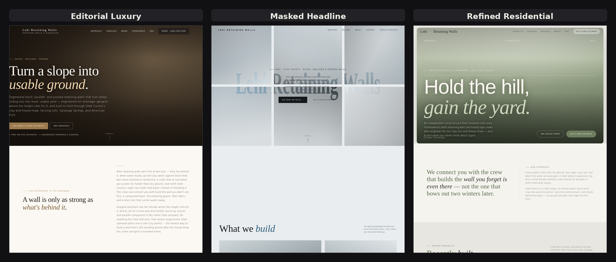
Task: Select the Editorial Luxury design header
Action: 106,16
